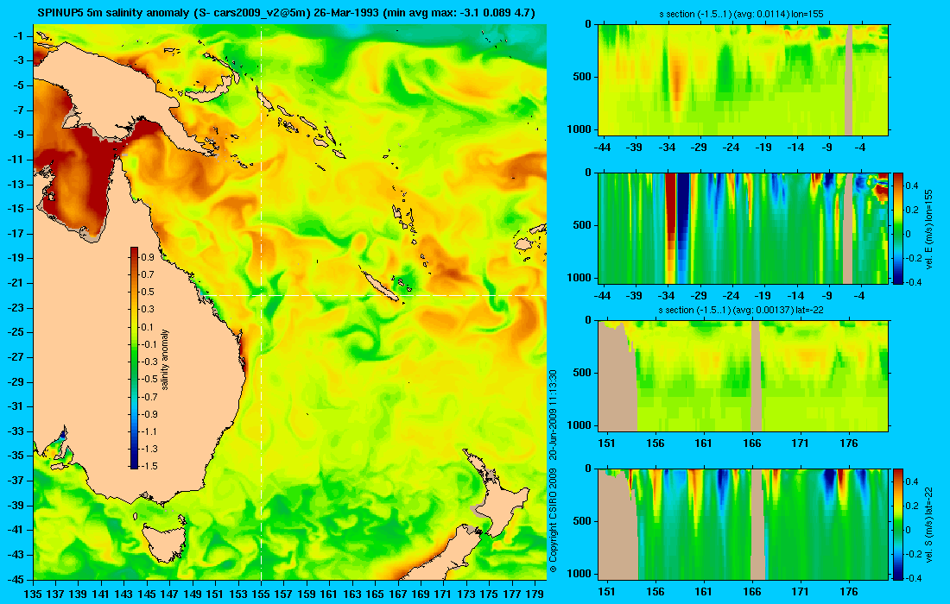Viewport: 950px width, 604px height.
Task: Click the 135 tick on the main map longitude axis
Action: click(34, 594)
